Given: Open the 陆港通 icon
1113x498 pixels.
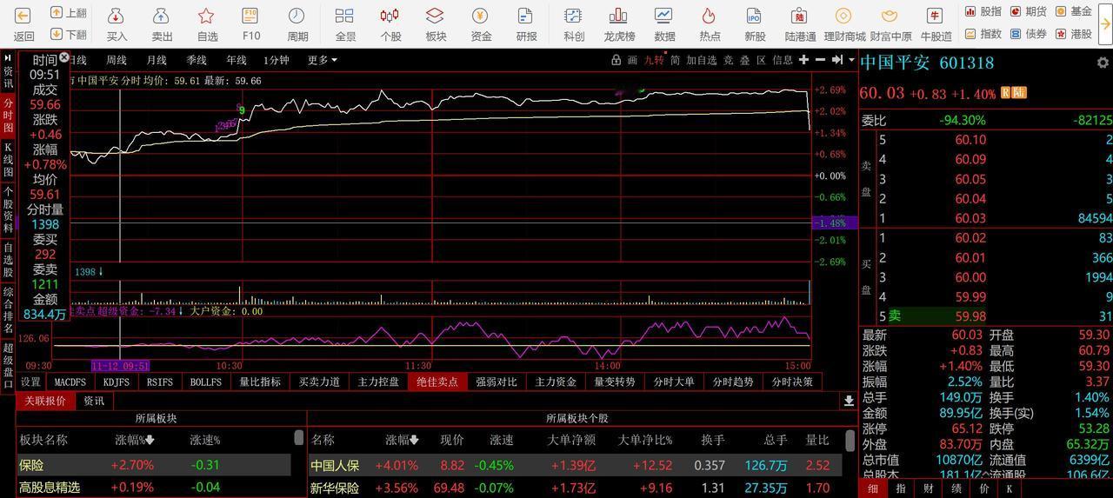Looking at the screenshot, I should click(800, 16).
